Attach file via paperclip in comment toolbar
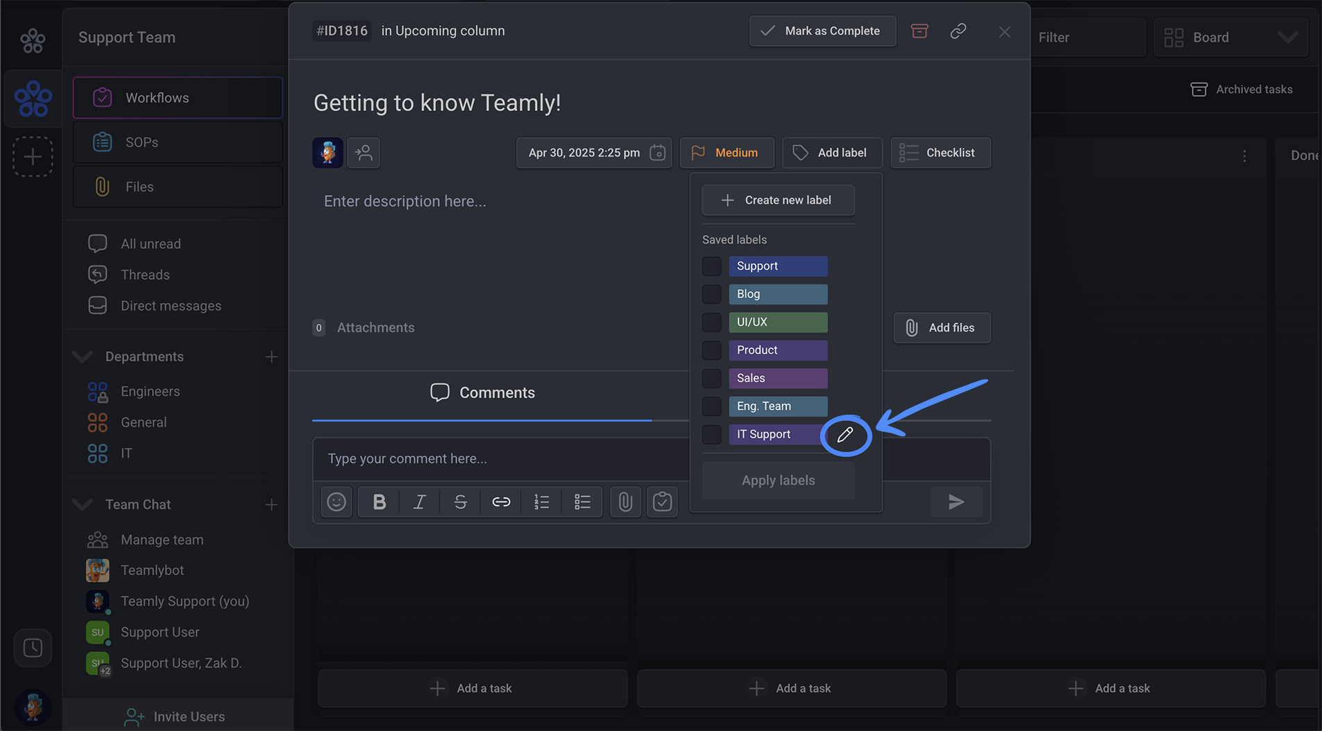Viewport: 1322px width, 731px height. 625,502
